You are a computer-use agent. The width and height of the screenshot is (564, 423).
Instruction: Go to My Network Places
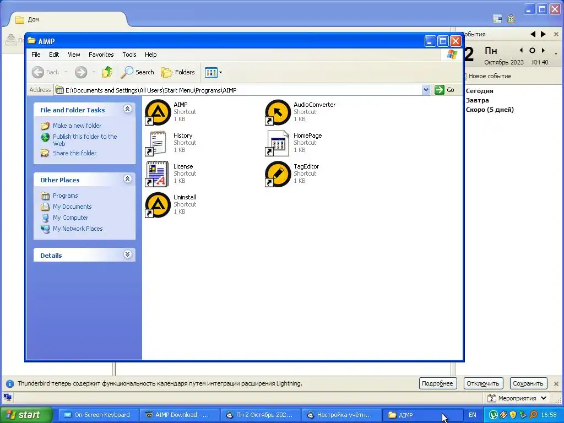pyautogui.click(x=78, y=229)
